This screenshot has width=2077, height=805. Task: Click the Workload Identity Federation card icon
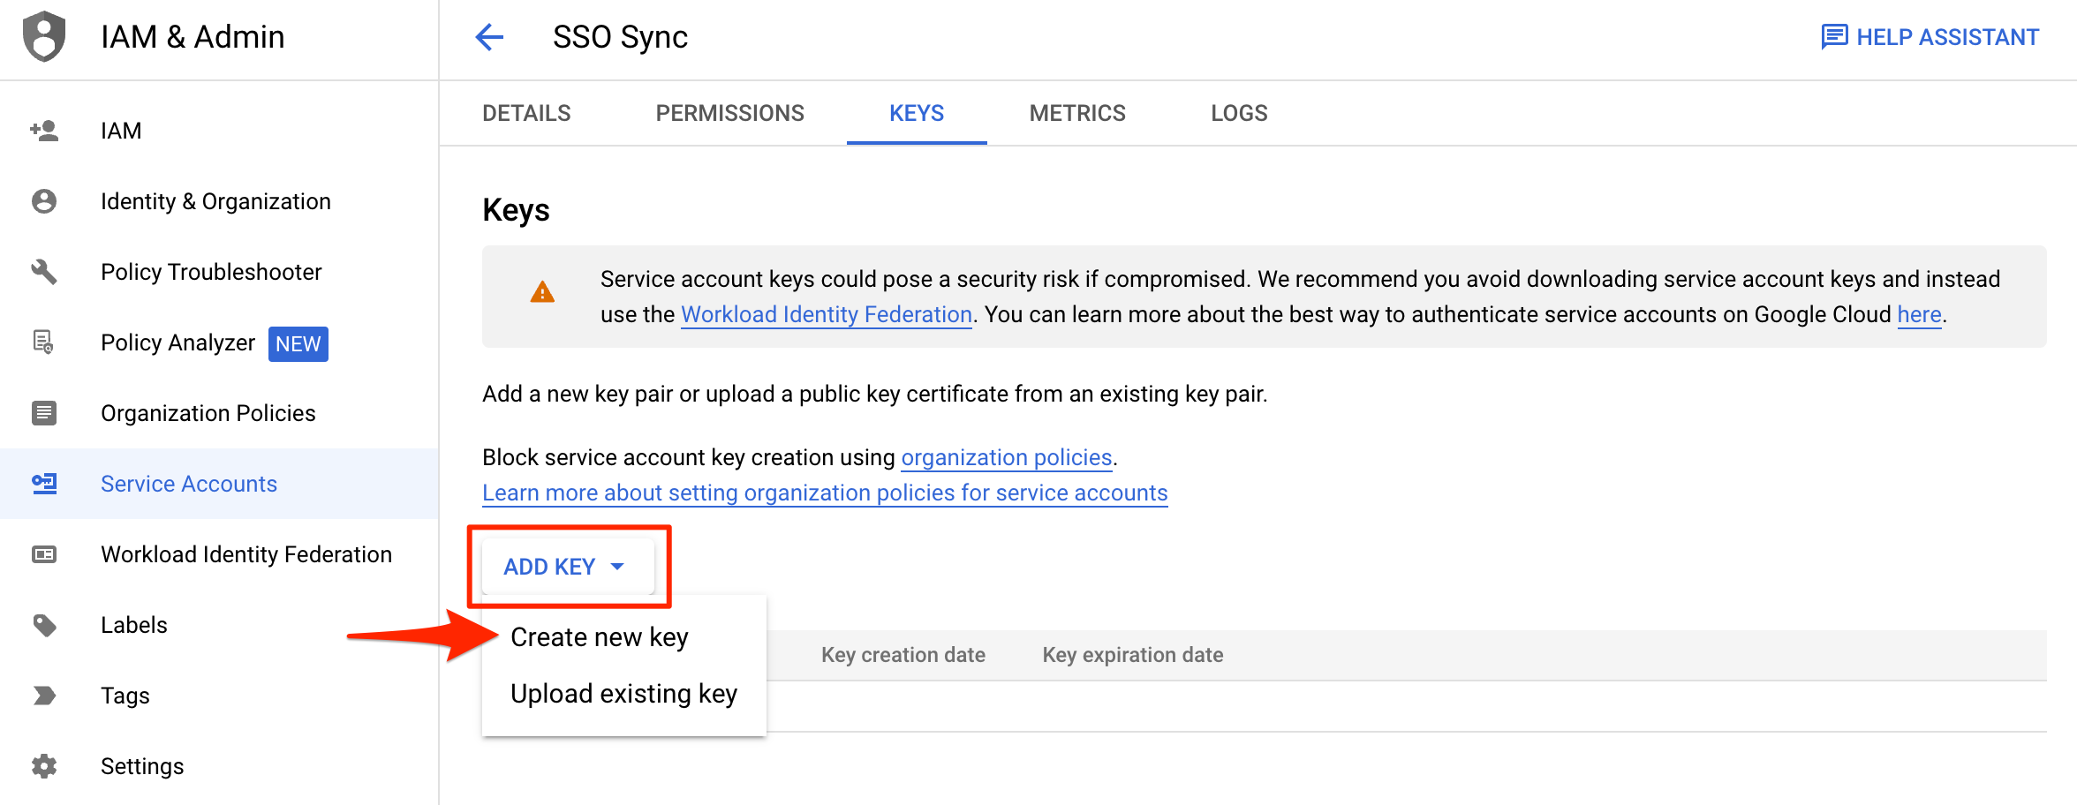(x=44, y=554)
